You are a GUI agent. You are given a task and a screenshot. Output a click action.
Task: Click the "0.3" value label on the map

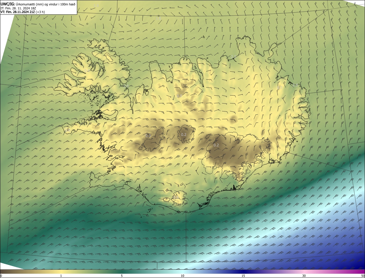point(148,136)
